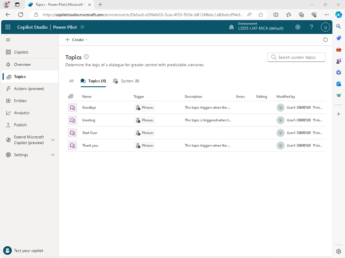345x258 pixels.
Task: Open Edge sidebar tools briefcase icon
Action: point(339,50)
